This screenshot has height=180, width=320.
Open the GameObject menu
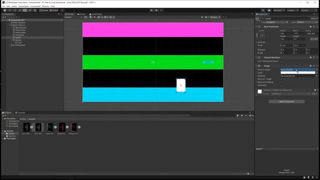(x=23, y=6)
